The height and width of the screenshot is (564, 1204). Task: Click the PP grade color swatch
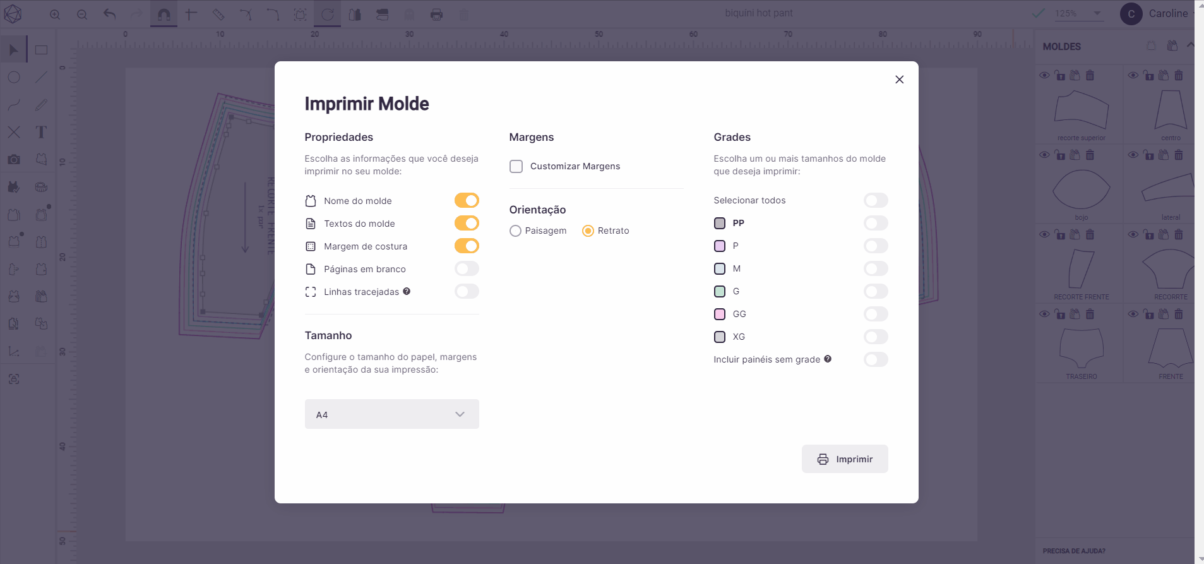tap(720, 223)
